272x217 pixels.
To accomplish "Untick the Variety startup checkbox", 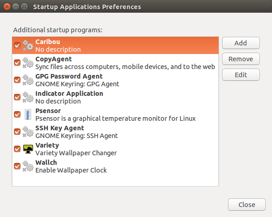I will tap(17, 149).
